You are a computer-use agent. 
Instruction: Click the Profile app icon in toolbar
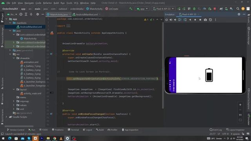coord(204,9)
